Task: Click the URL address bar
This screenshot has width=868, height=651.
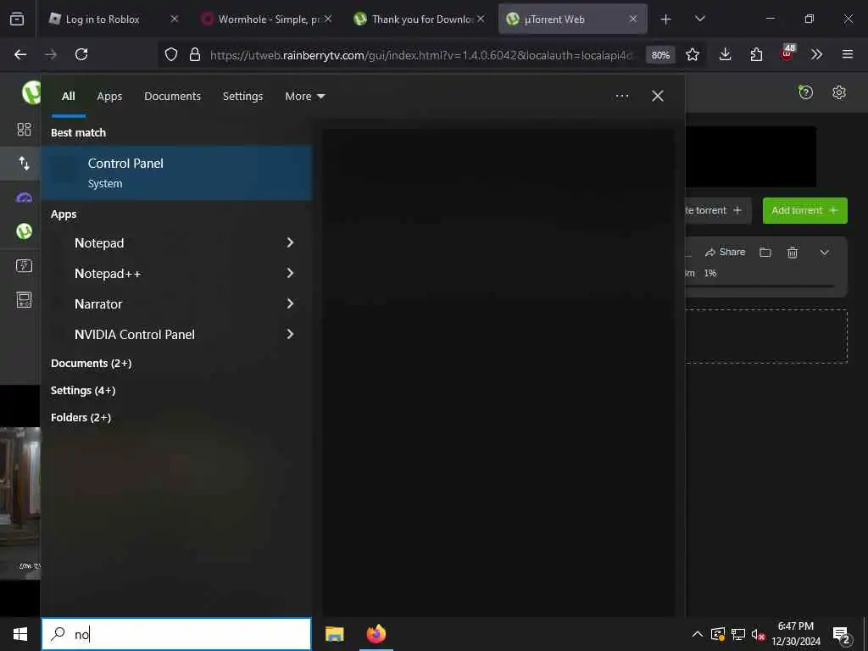Action: [420, 55]
